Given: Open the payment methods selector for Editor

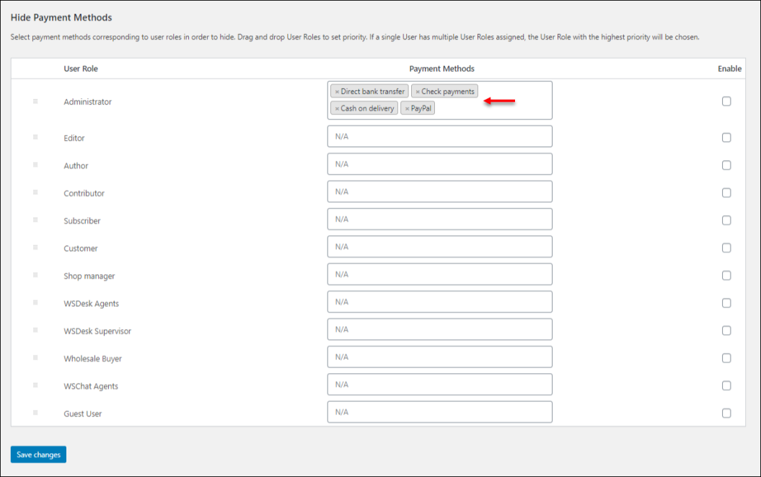Looking at the screenshot, I should pyautogui.click(x=440, y=136).
